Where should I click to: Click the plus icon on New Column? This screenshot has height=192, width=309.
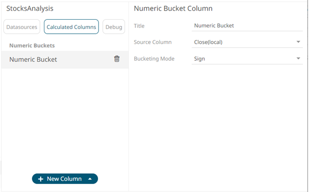41,179
